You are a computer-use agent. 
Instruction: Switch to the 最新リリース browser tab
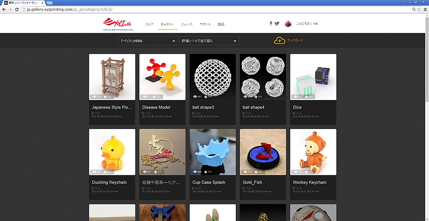click(x=24, y=3)
